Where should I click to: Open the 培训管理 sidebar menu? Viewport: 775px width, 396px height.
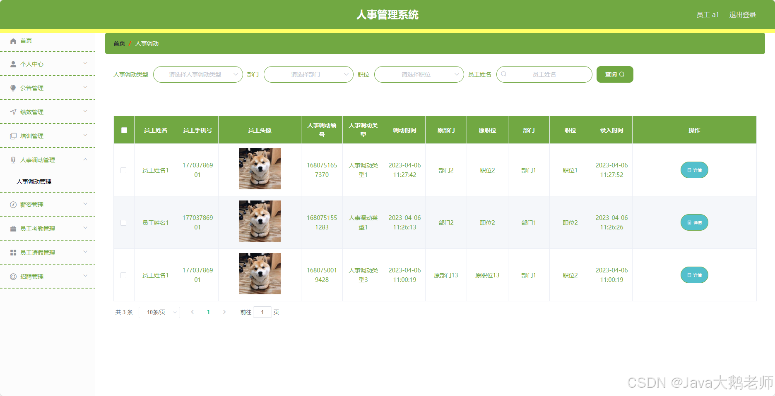48,136
